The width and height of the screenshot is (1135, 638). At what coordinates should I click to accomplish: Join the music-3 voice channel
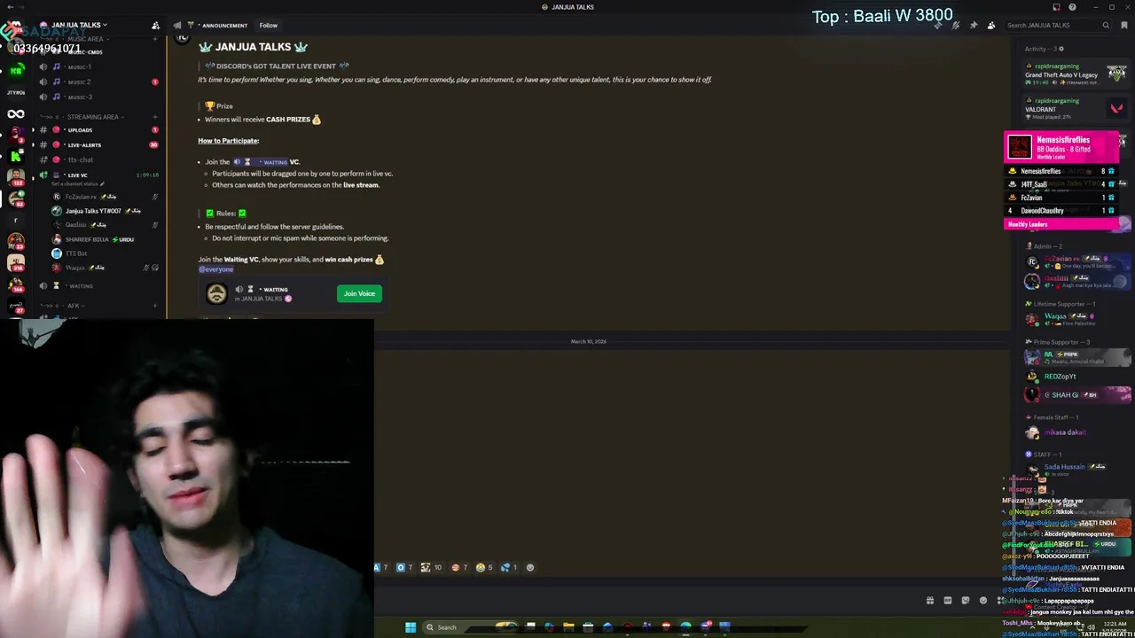pos(98,97)
